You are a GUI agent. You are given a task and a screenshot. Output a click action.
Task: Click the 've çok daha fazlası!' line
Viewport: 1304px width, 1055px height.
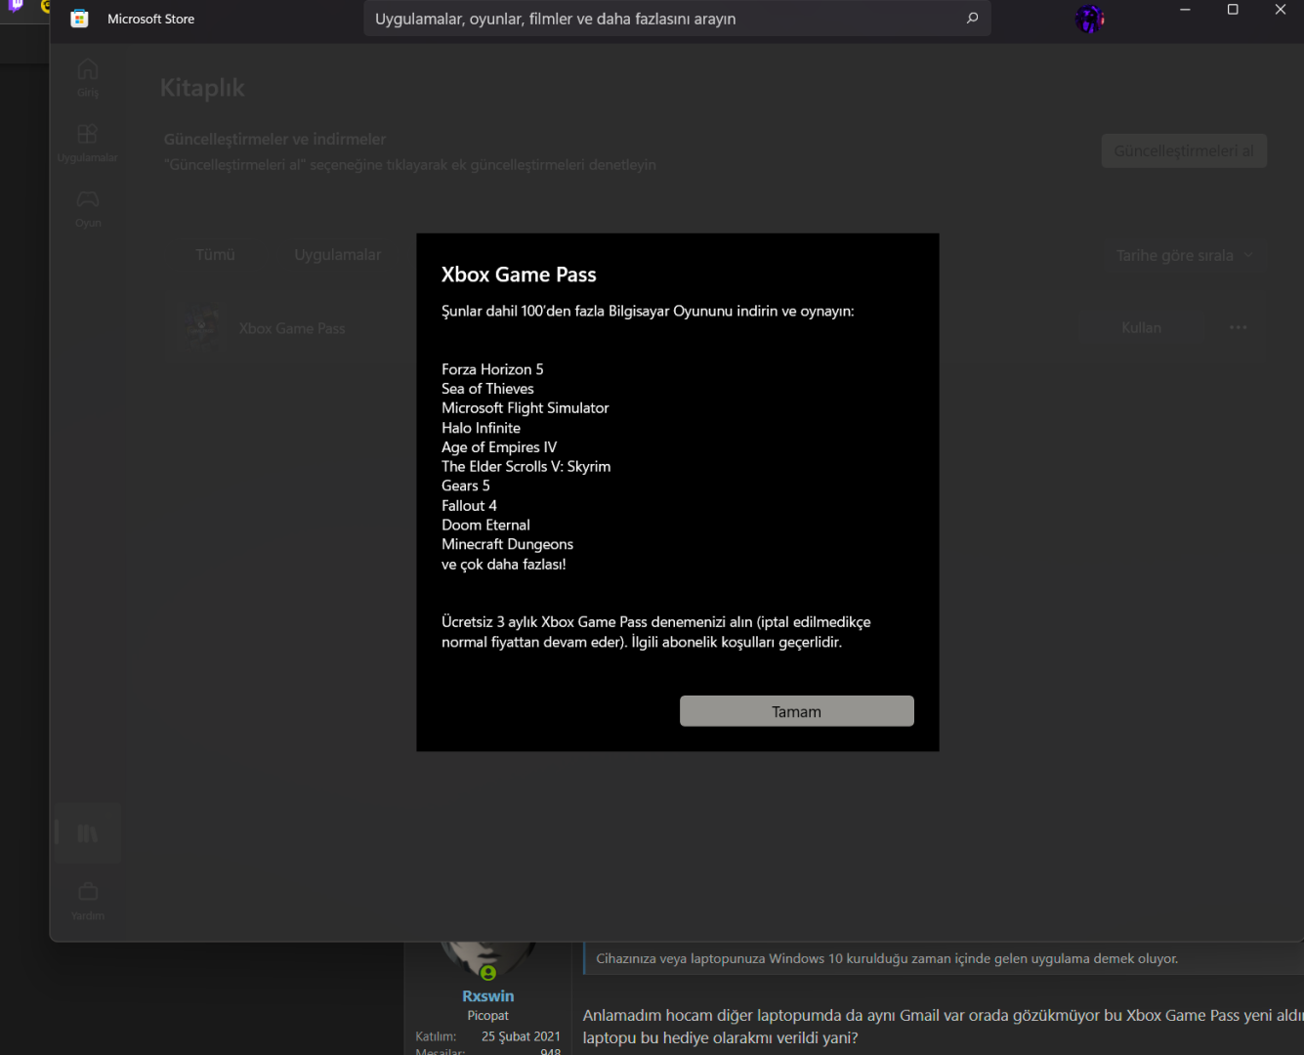click(504, 564)
